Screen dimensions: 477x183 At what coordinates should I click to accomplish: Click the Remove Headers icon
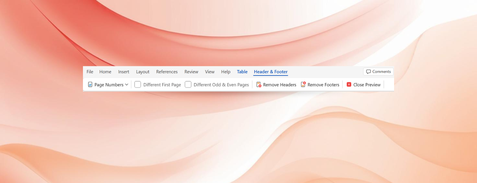tap(259, 85)
